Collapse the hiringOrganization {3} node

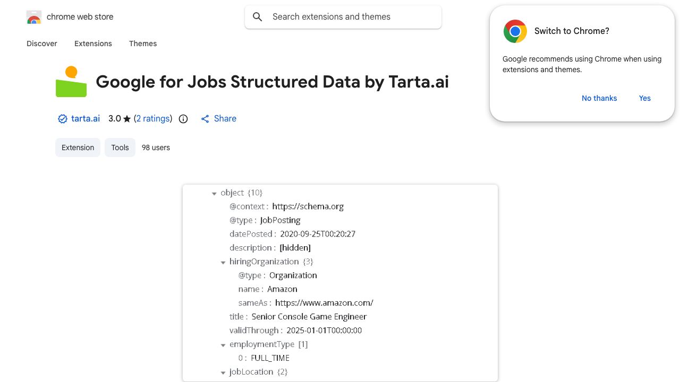[223, 263]
